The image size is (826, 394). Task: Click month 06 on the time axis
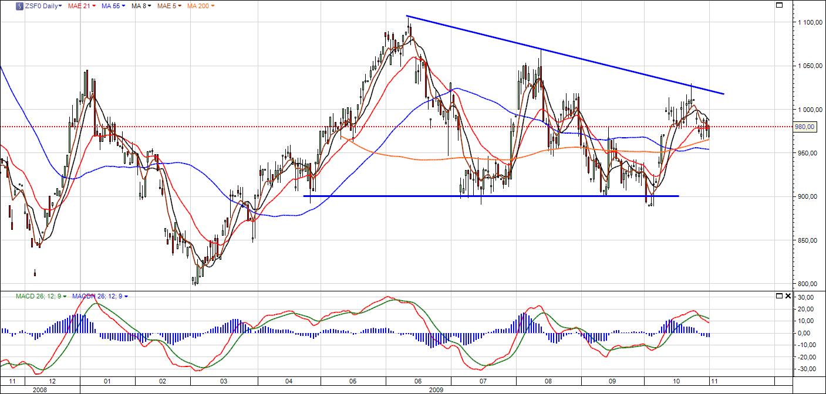click(x=418, y=381)
